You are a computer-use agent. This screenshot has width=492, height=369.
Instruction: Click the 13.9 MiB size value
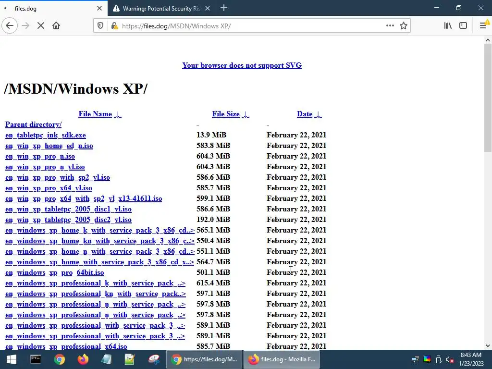click(x=211, y=135)
